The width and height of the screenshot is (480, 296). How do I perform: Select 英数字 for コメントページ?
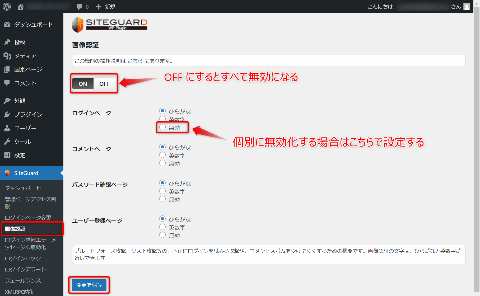pyautogui.click(x=162, y=155)
